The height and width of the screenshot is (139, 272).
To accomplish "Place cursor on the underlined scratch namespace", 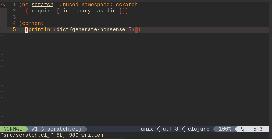I will point(42,5).
